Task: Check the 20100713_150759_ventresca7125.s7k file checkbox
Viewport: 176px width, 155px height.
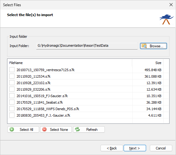Action: coord(12,70)
